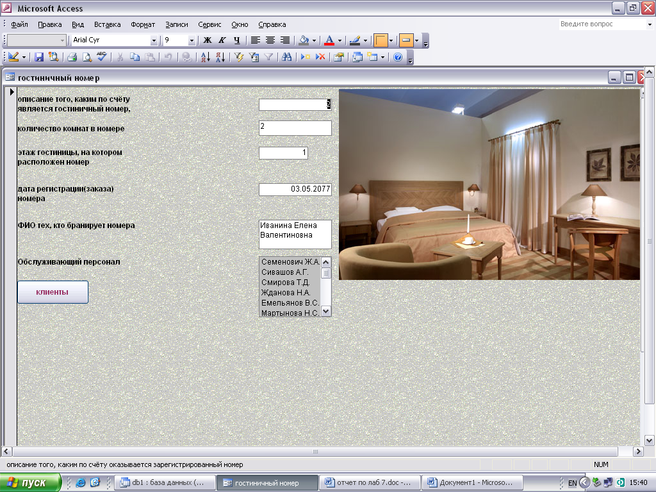Open the Формат menu
656x492 pixels.
pos(143,24)
